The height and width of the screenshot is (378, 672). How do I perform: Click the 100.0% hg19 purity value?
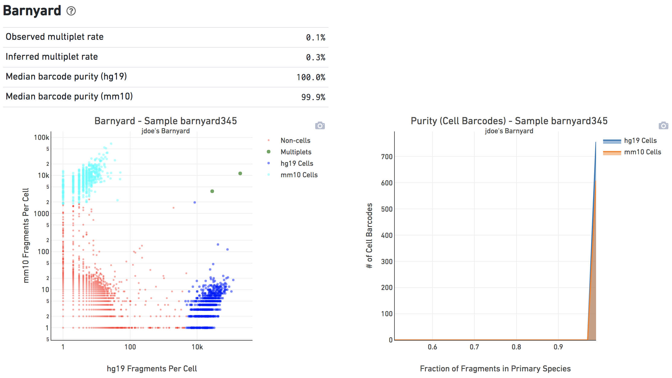pos(311,77)
